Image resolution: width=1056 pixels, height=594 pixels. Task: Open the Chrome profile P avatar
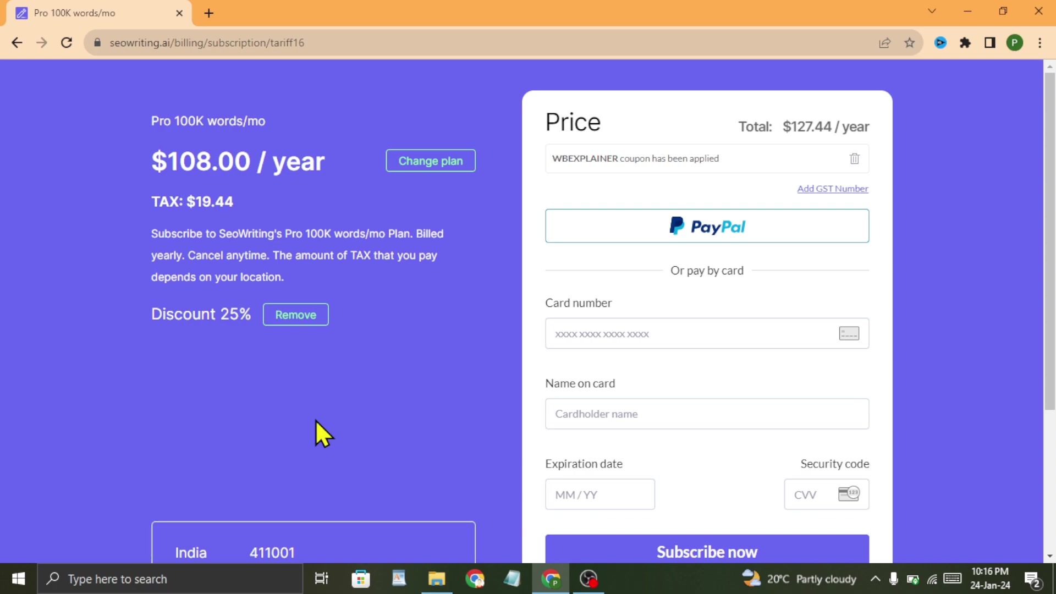point(1015,43)
